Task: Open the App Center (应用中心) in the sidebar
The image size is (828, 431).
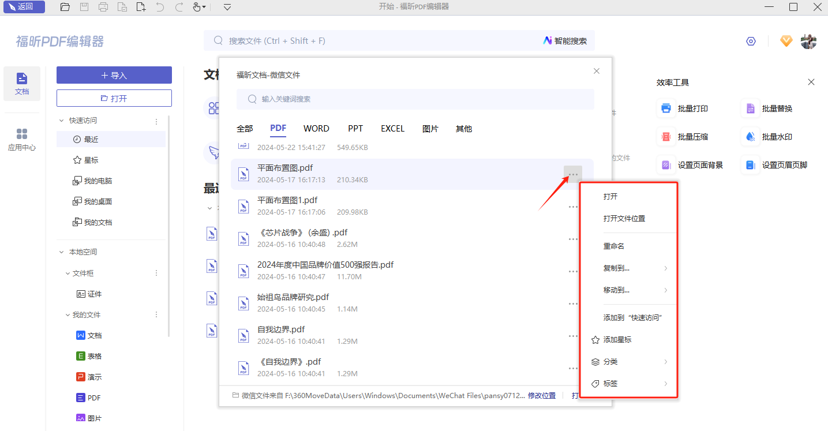Action: coord(22,140)
